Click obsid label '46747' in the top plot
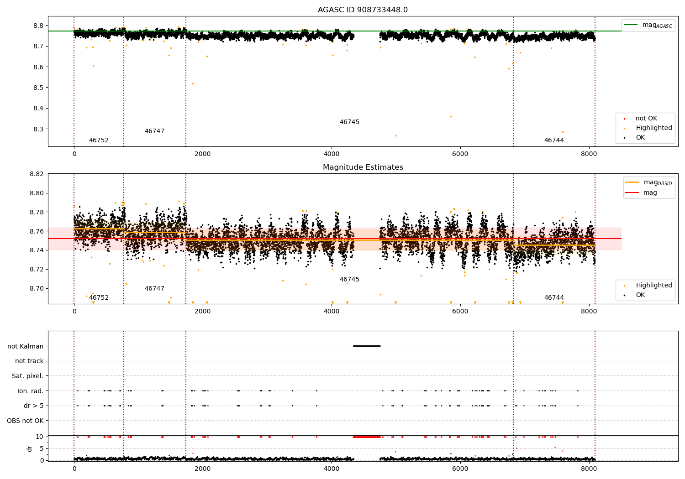 click(154, 131)
